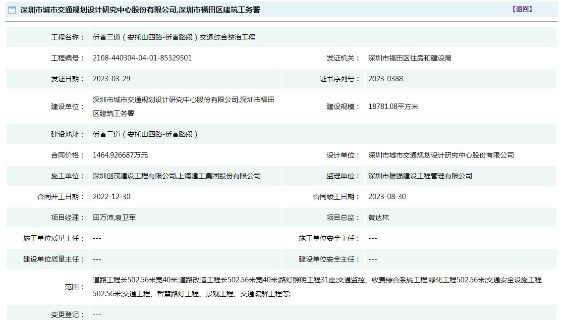This screenshot has width=567, height=320.
Task: Click supervision unit 深圳市振强建设工程管理有限公司
Action: click(x=420, y=176)
